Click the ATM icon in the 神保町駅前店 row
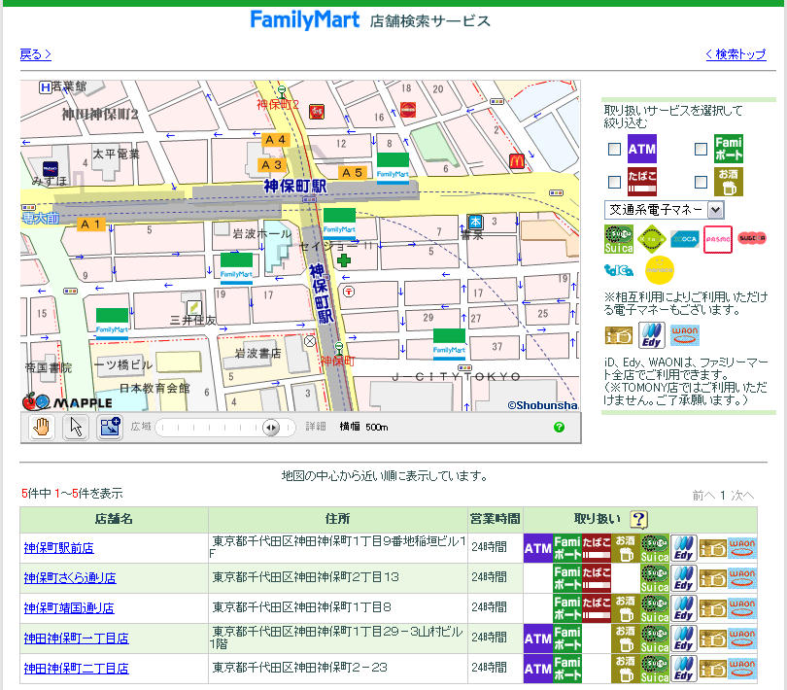The height and width of the screenshot is (690, 787). click(538, 548)
